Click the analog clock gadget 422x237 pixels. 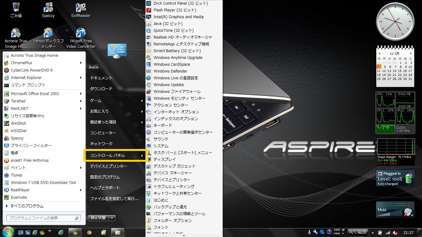395,21
